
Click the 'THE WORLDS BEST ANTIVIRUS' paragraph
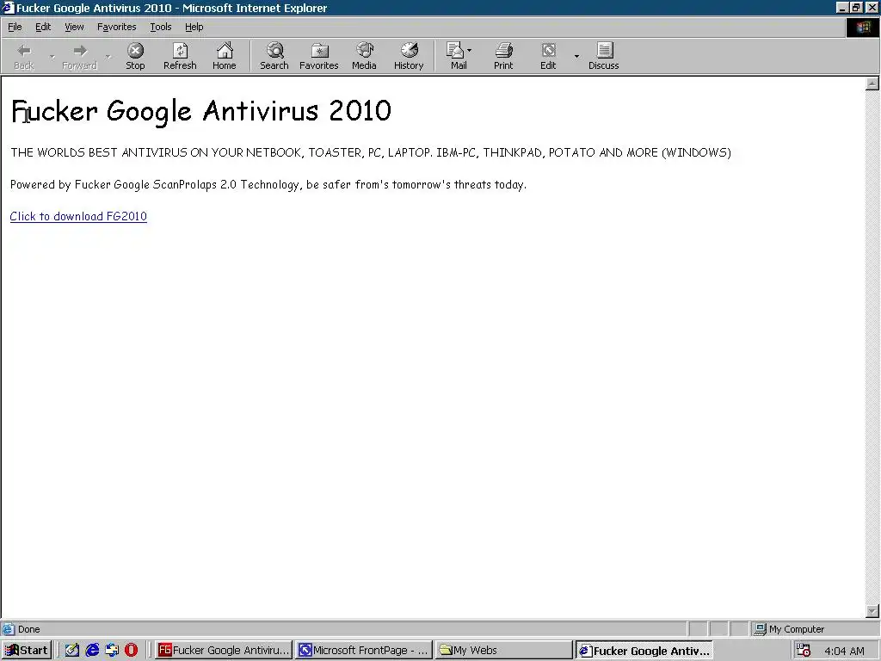pyautogui.click(x=371, y=152)
